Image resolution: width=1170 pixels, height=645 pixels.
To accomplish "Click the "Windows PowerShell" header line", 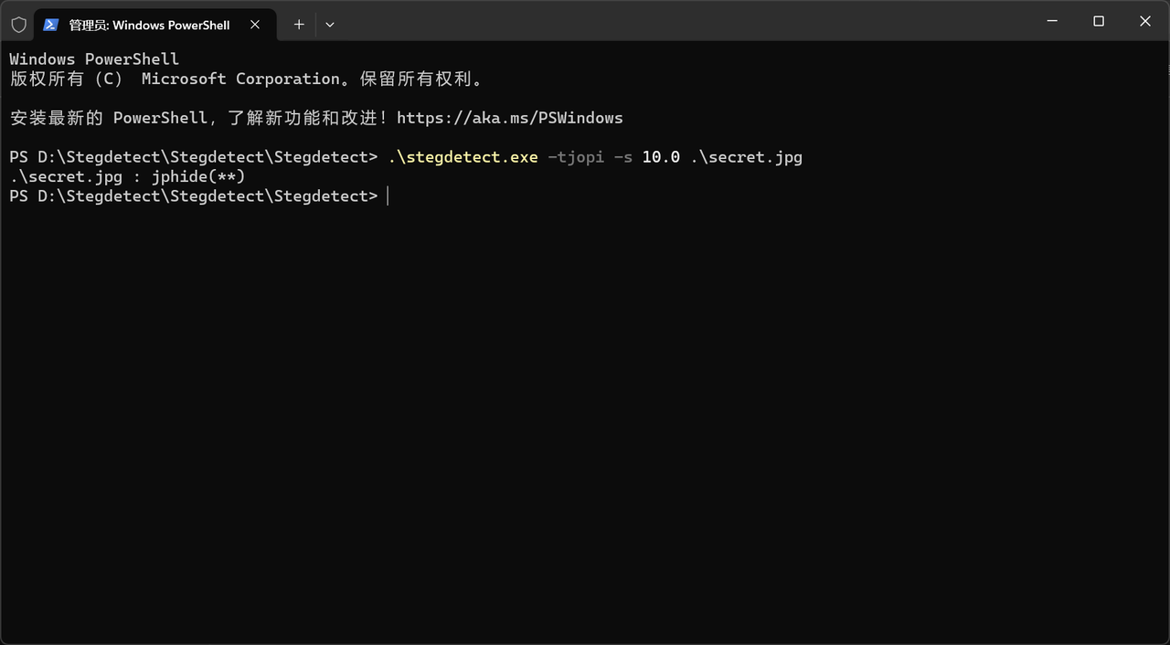I will click(x=94, y=59).
